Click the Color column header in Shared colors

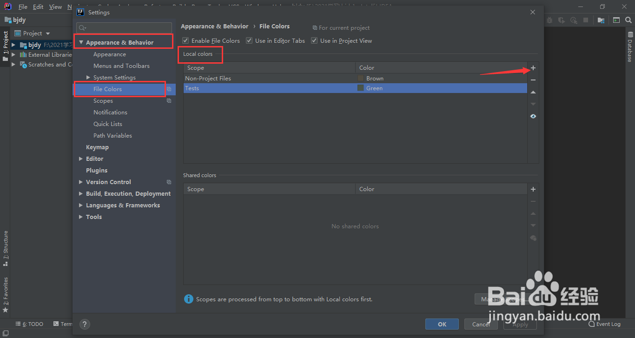pos(441,189)
